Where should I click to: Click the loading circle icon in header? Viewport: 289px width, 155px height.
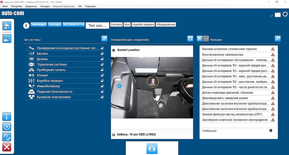pos(285,14)
